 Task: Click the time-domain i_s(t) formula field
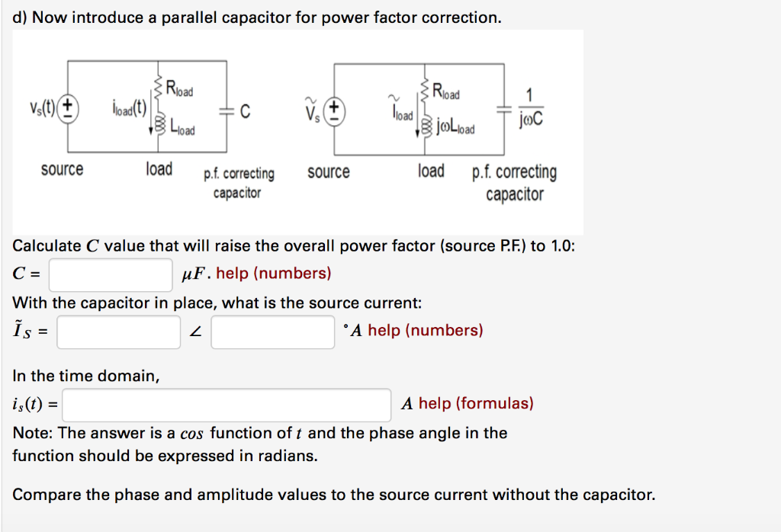point(227,405)
